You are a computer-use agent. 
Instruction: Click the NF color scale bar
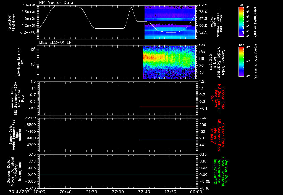242,22
